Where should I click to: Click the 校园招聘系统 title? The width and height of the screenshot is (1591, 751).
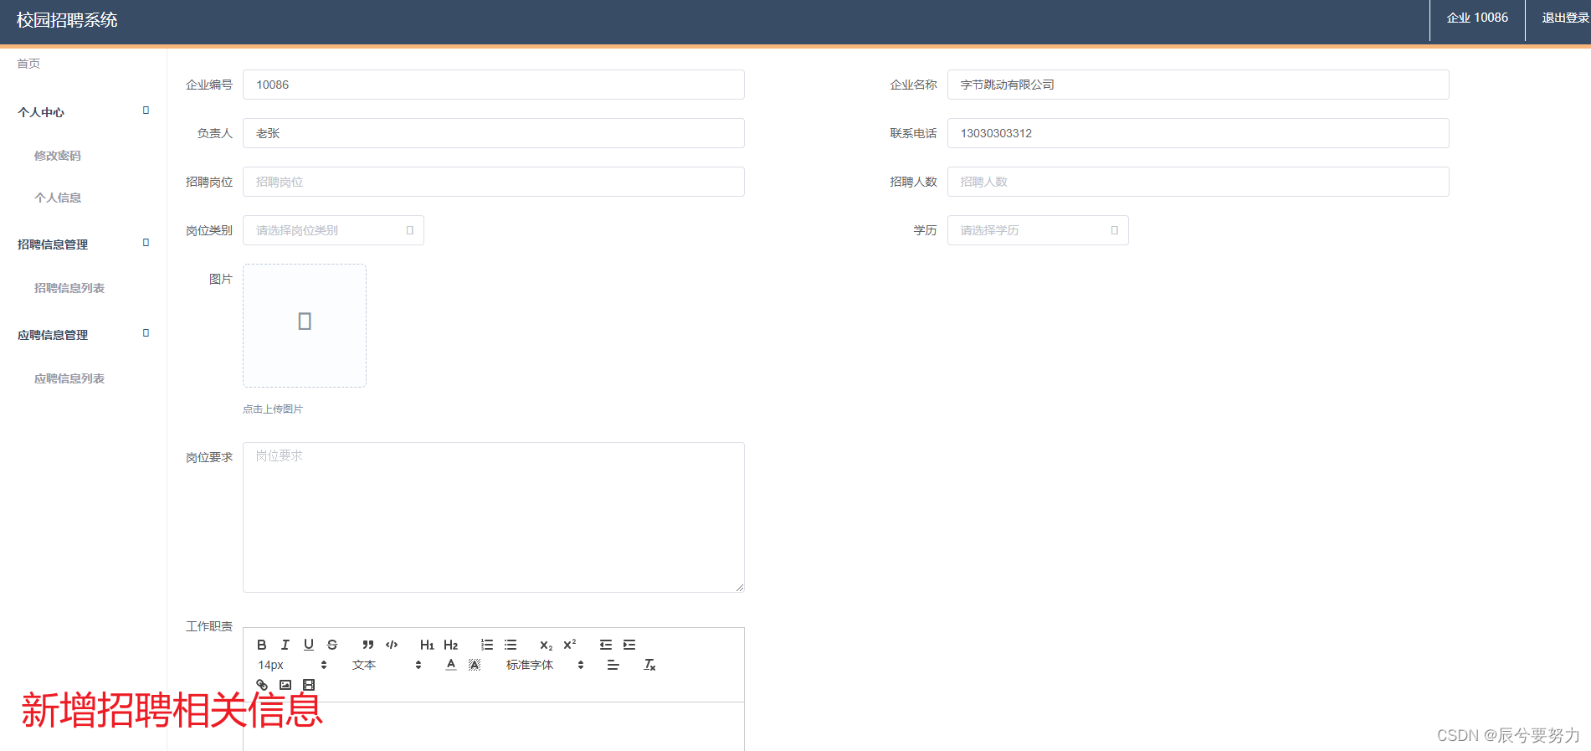[x=67, y=20]
